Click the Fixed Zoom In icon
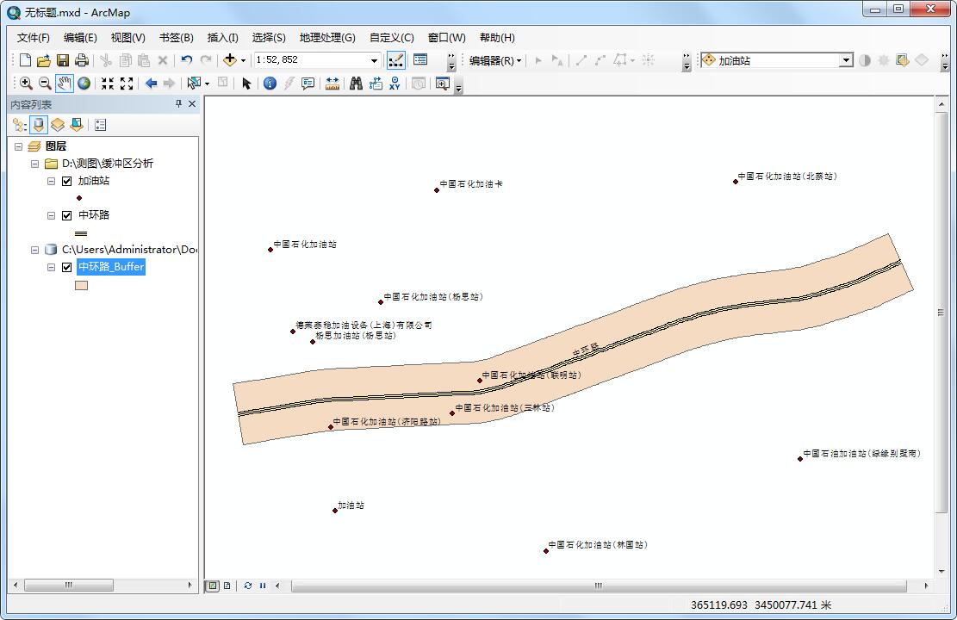Image resolution: width=957 pixels, height=620 pixels. coord(108,83)
